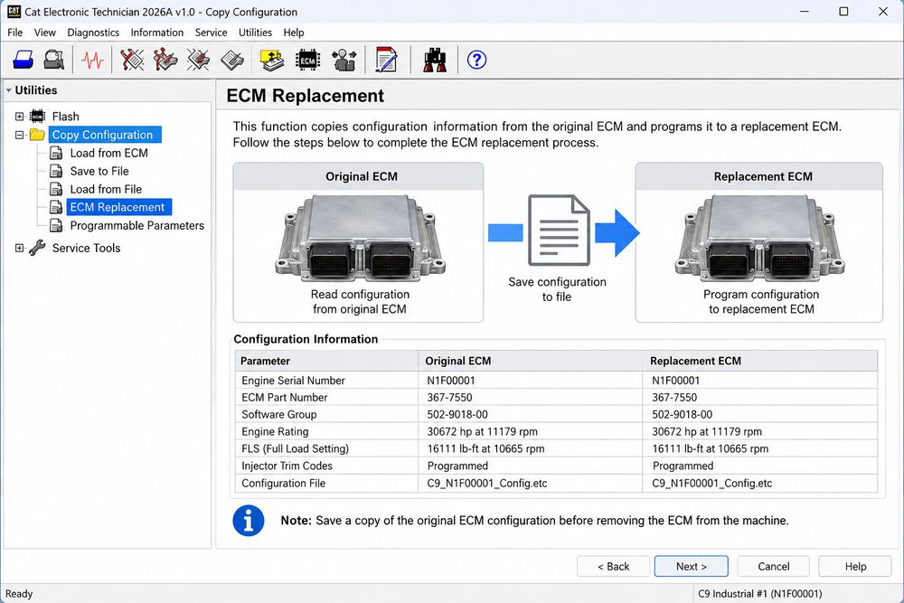
Task: Click the ECM chip toolbar icon
Action: coord(307,60)
